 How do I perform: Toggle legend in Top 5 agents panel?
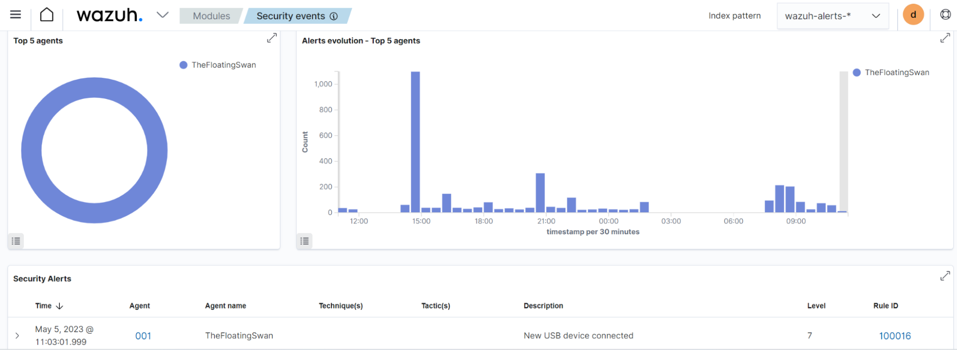(x=16, y=241)
